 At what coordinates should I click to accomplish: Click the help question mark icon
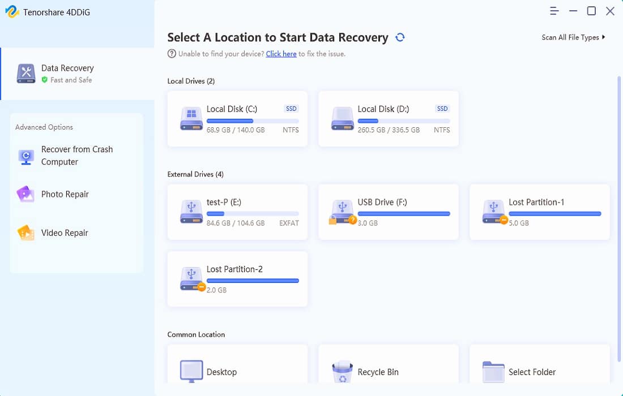172,54
